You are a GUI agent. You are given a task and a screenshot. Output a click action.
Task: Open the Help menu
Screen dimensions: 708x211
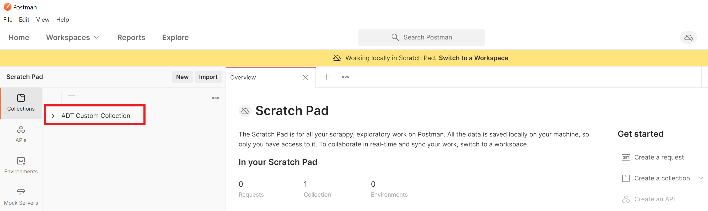tap(62, 20)
